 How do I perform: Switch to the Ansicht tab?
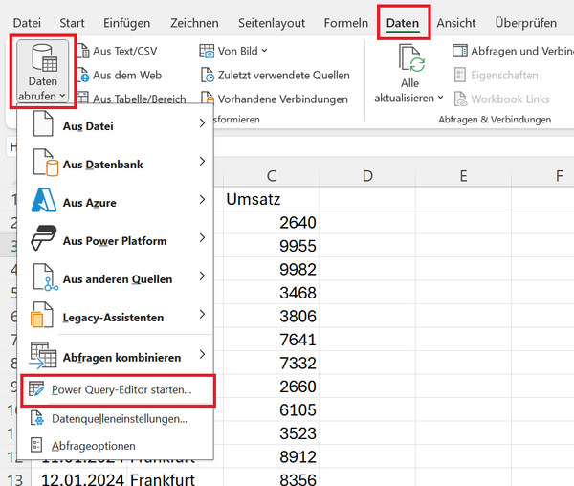pyautogui.click(x=456, y=23)
